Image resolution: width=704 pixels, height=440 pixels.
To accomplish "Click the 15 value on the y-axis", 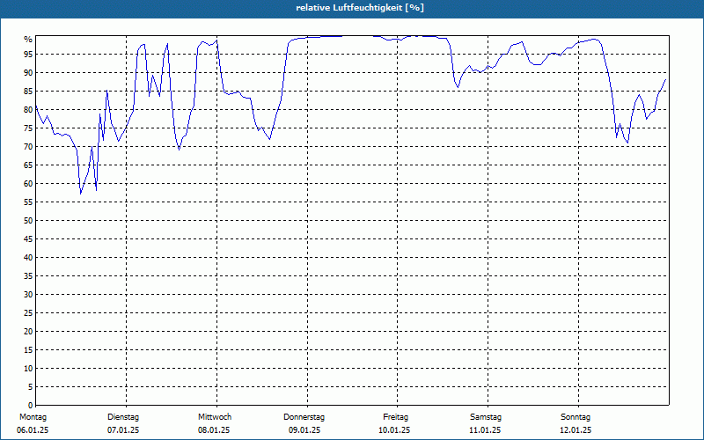I will coord(28,350).
